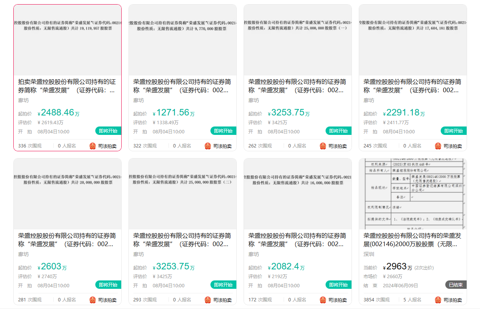Click the 293 次围观 view count
The height and width of the screenshot is (309, 480).
[x=145, y=300]
